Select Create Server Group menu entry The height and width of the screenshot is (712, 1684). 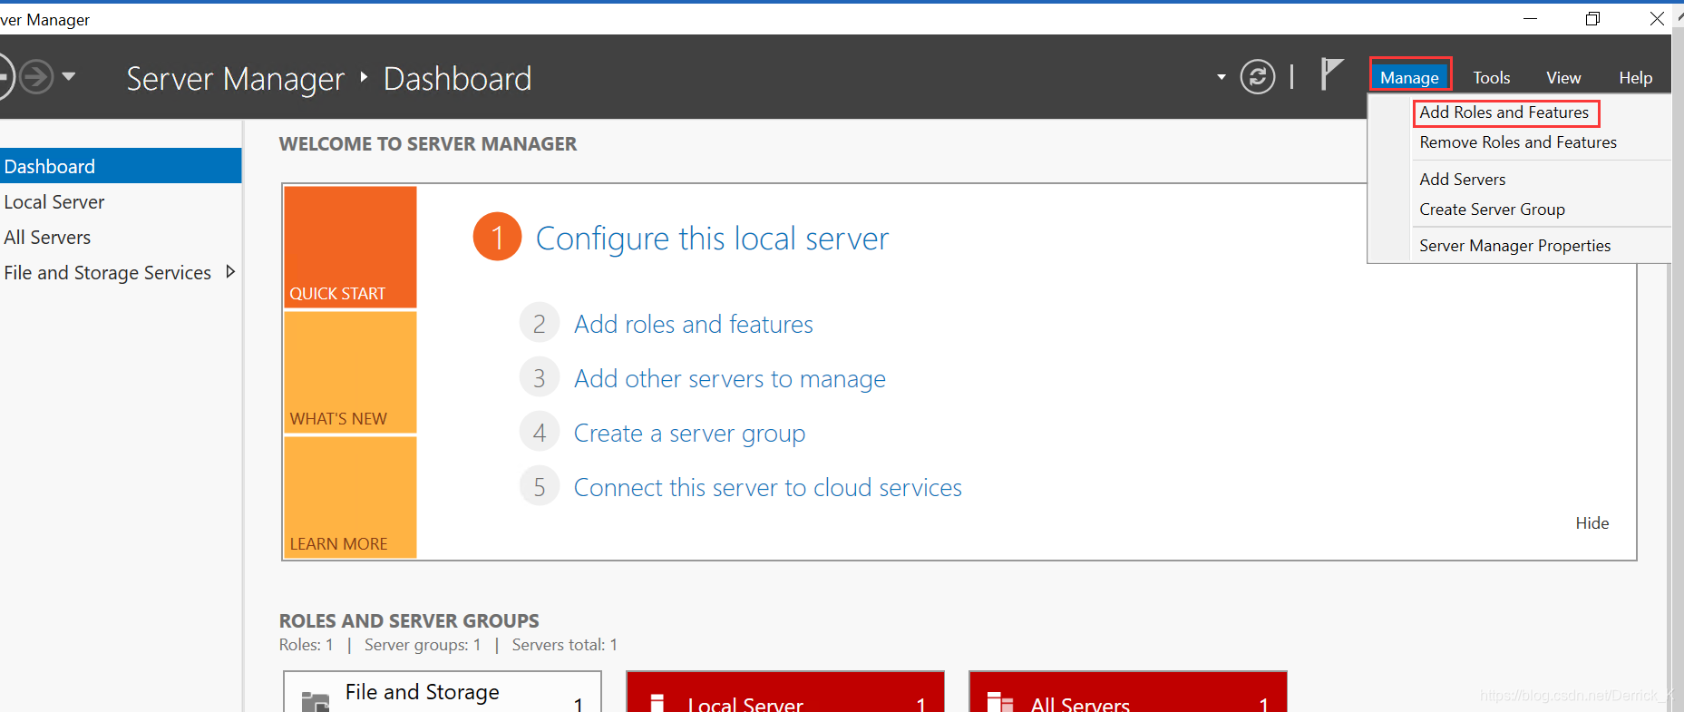1493,210
